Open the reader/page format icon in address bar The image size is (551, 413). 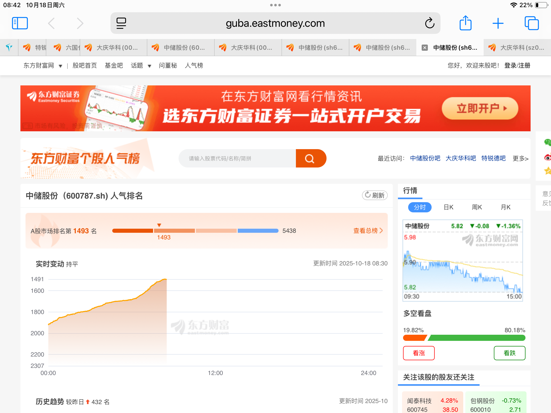[121, 23]
